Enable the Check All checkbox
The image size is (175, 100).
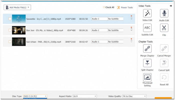[104, 7]
